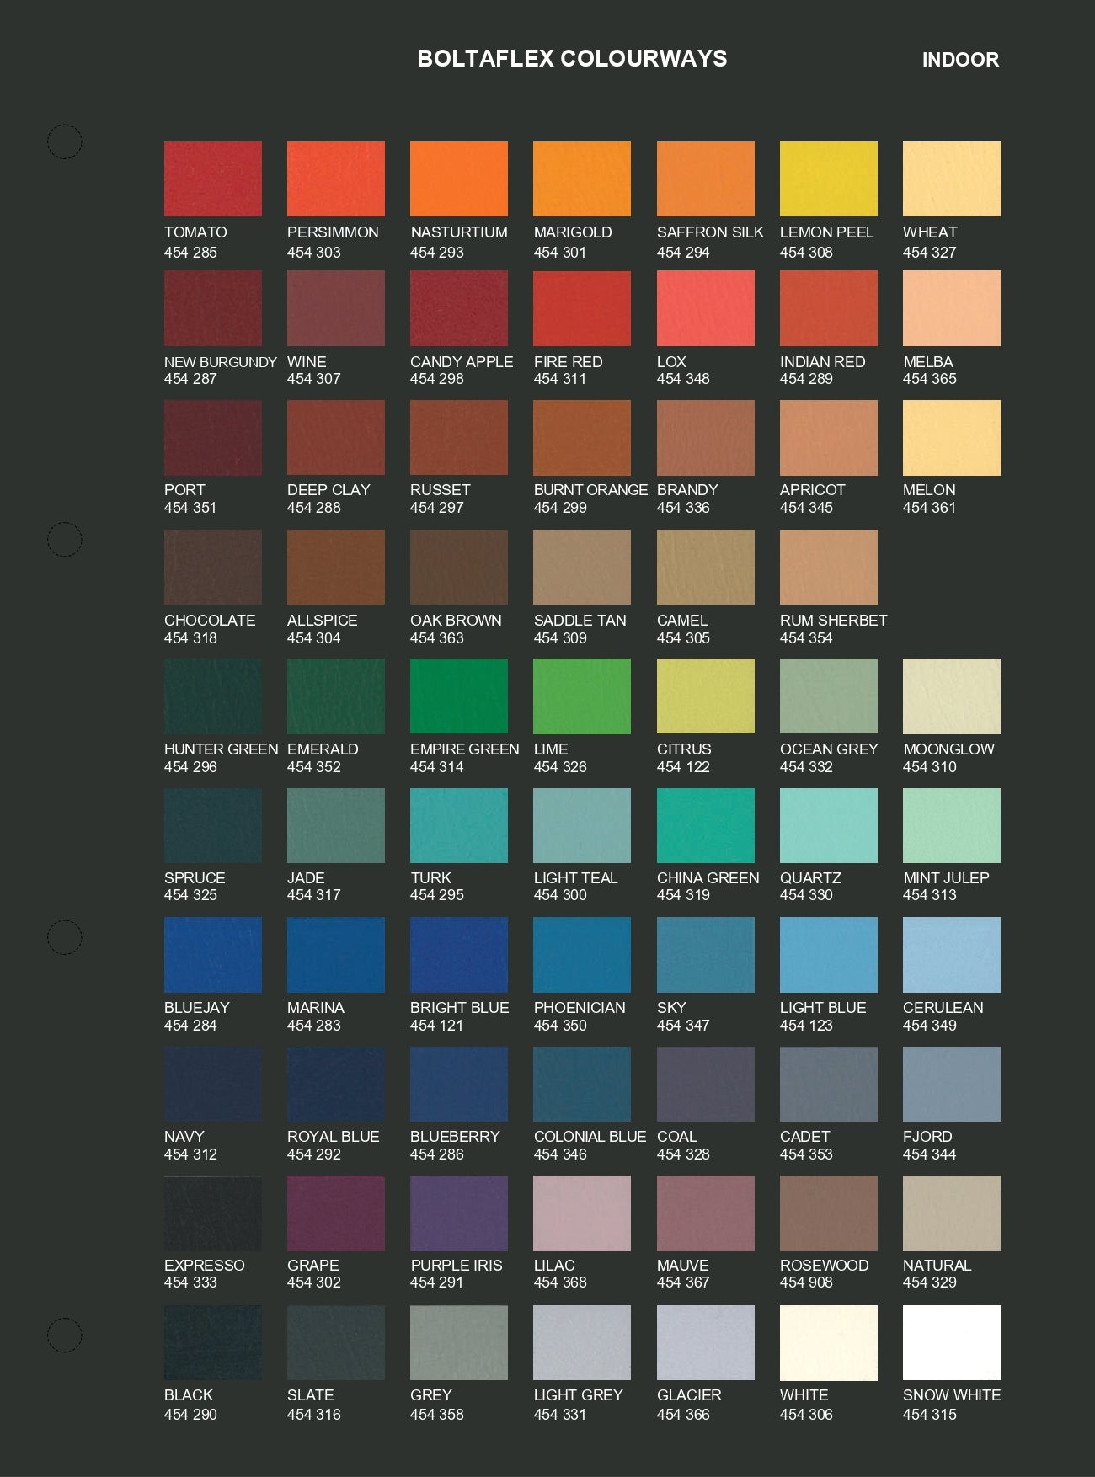This screenshot has height=1477, width=1095.
Task: Pick the Colonial Blue swatch
Action: (582, 1084)
